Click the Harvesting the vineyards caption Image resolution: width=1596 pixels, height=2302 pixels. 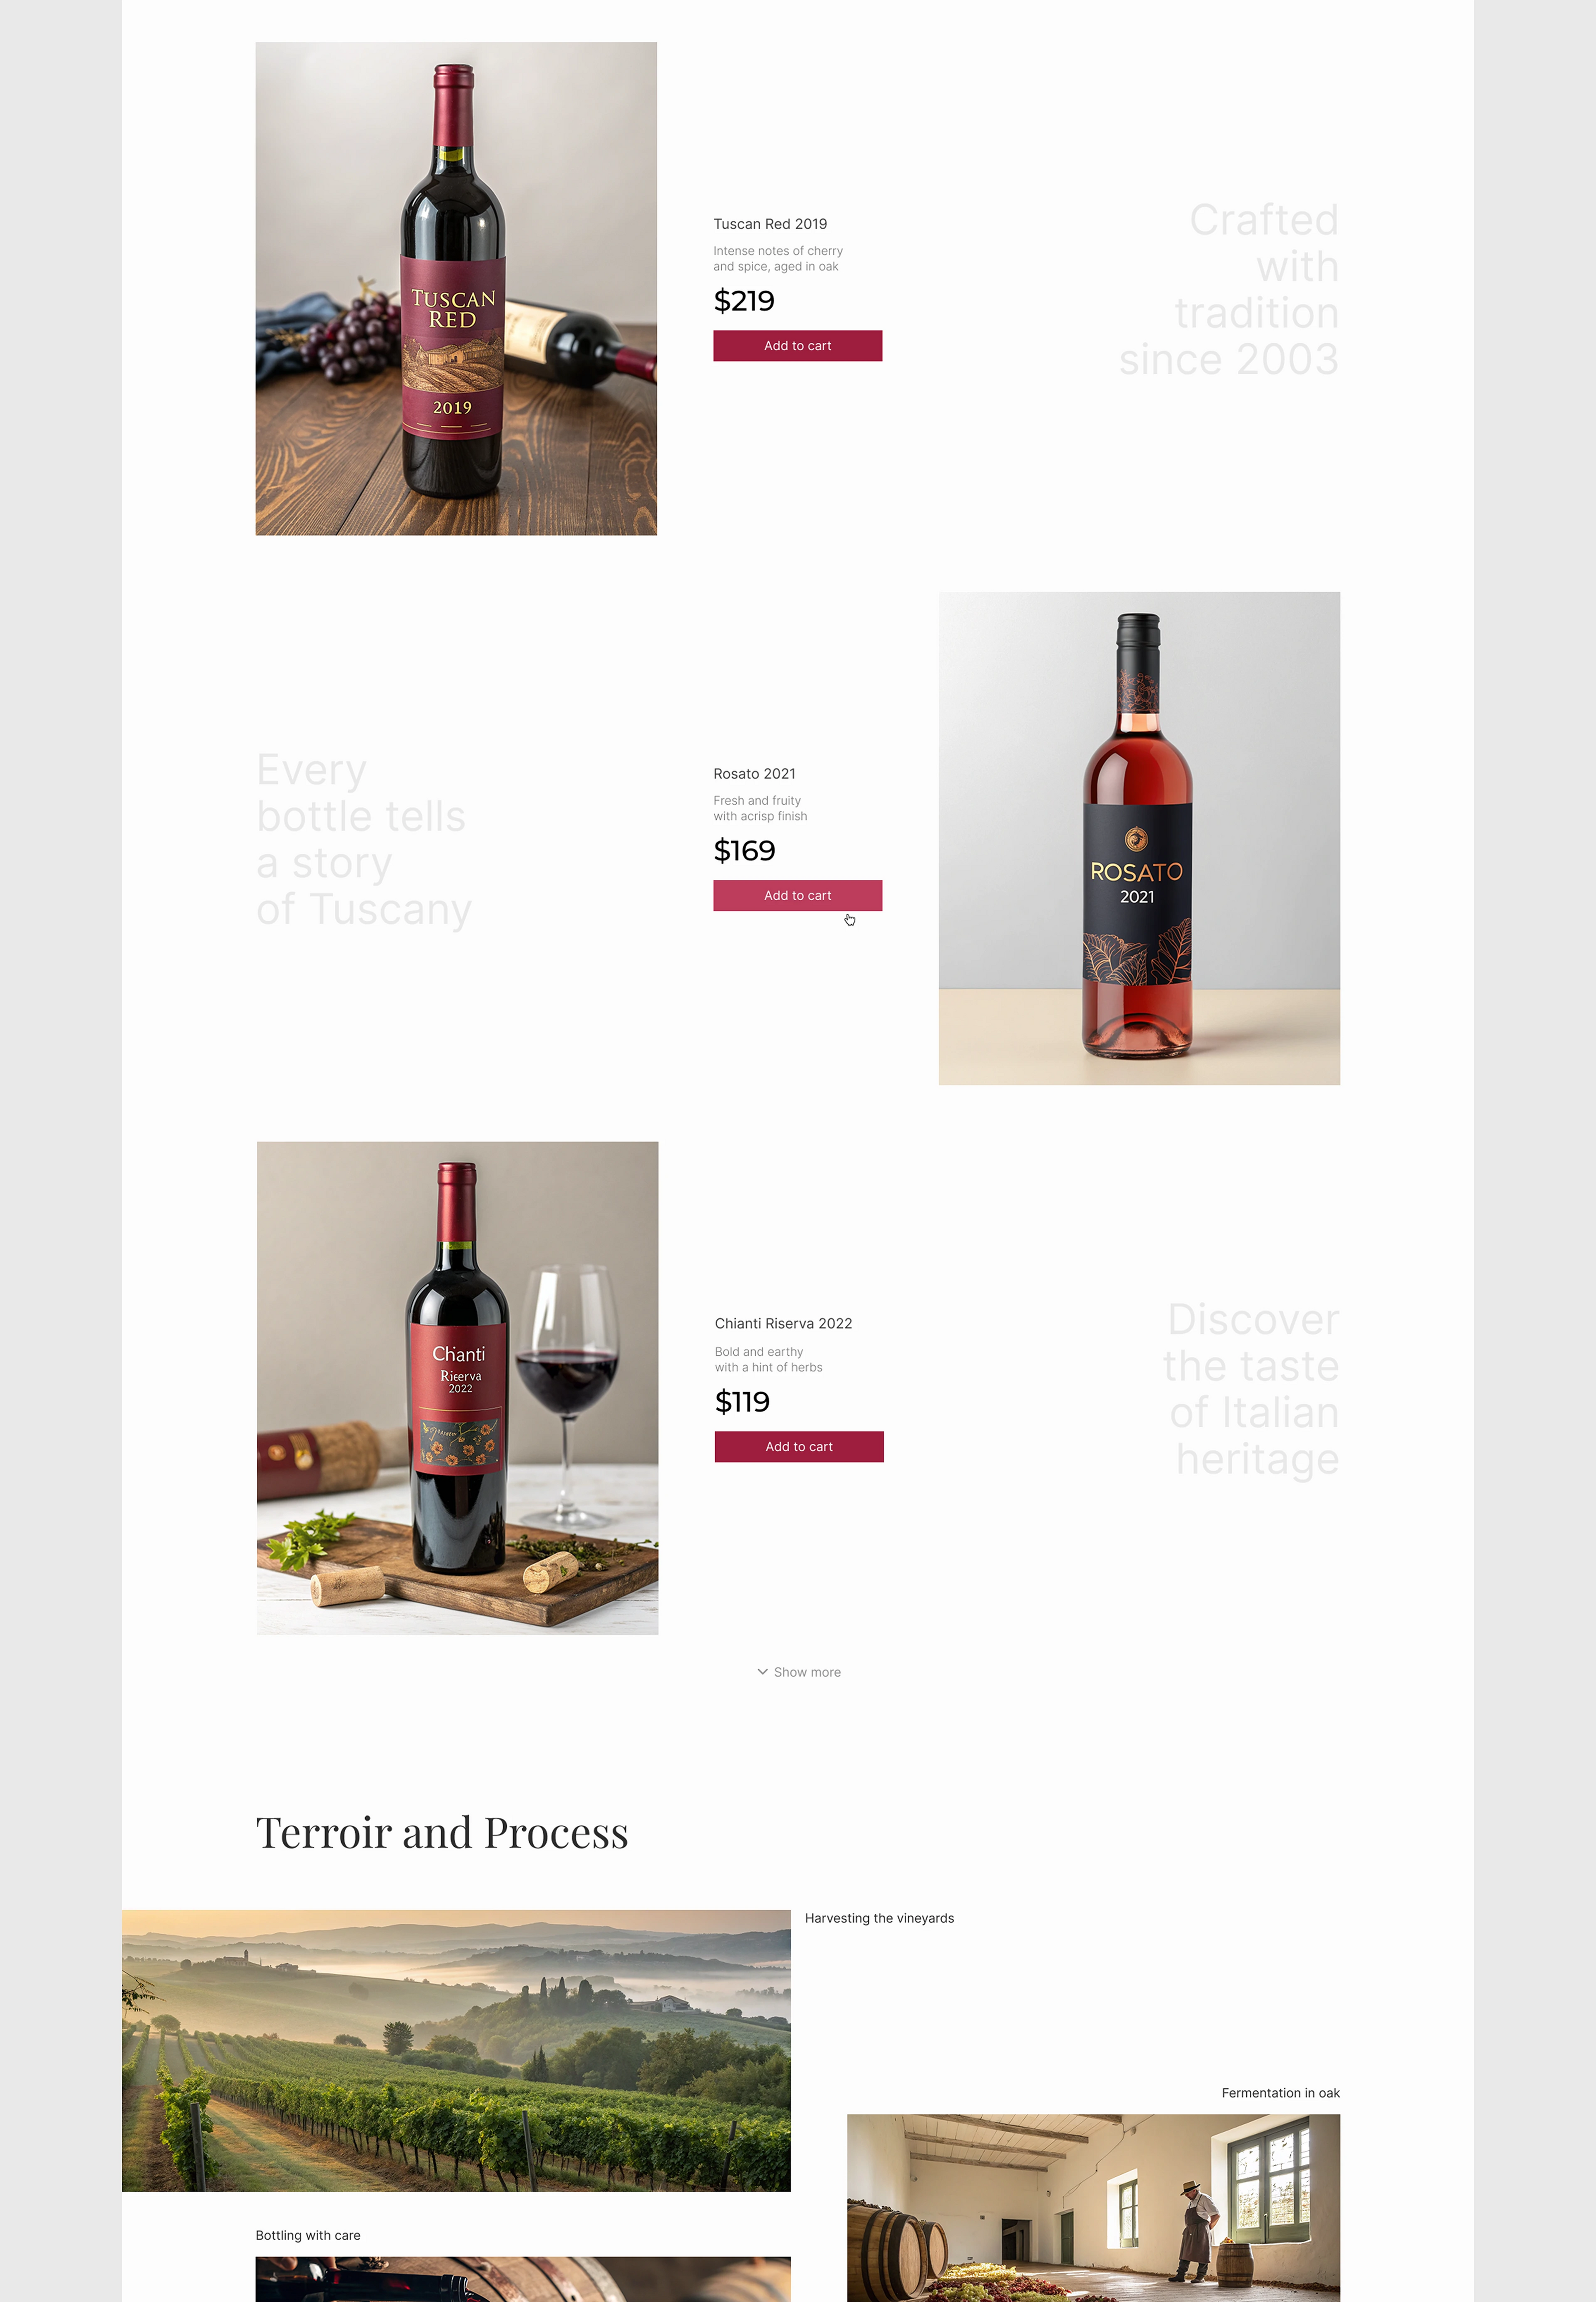(879, 1918)
